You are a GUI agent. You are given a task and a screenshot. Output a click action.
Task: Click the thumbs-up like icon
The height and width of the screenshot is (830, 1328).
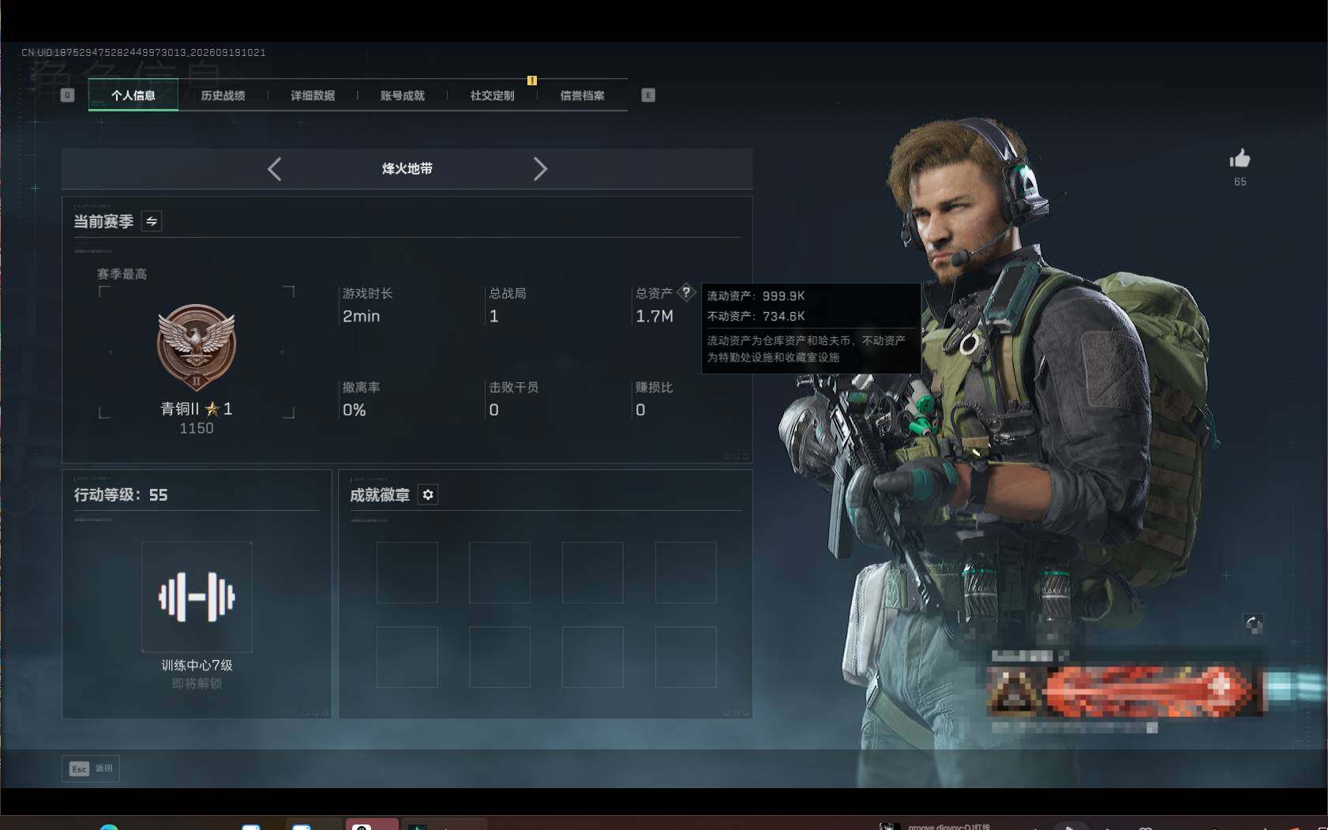(x=1240, y=159)
